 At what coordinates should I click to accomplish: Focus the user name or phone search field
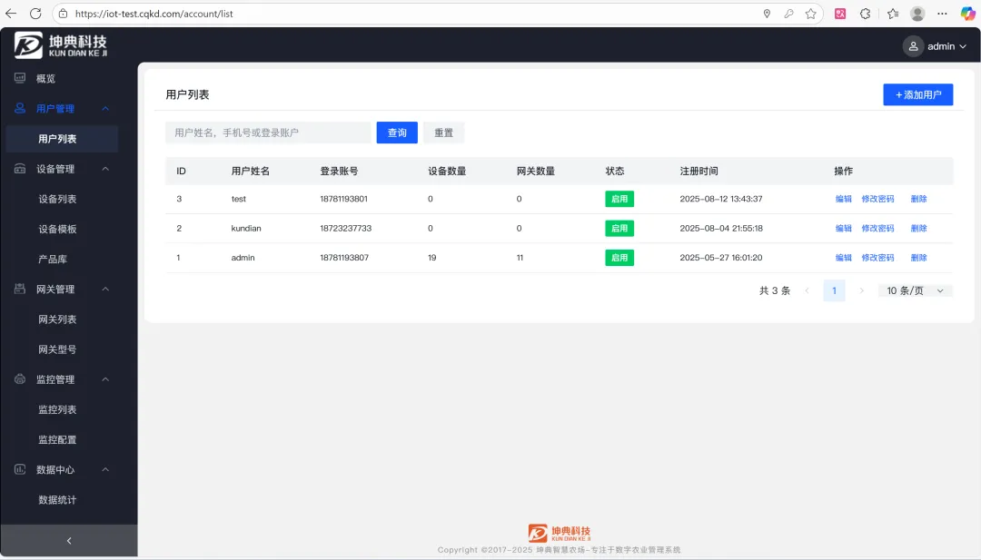268,133
